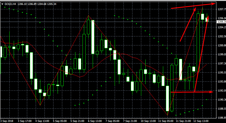Click the GOLD,H4 chart title text

point(10,4)
